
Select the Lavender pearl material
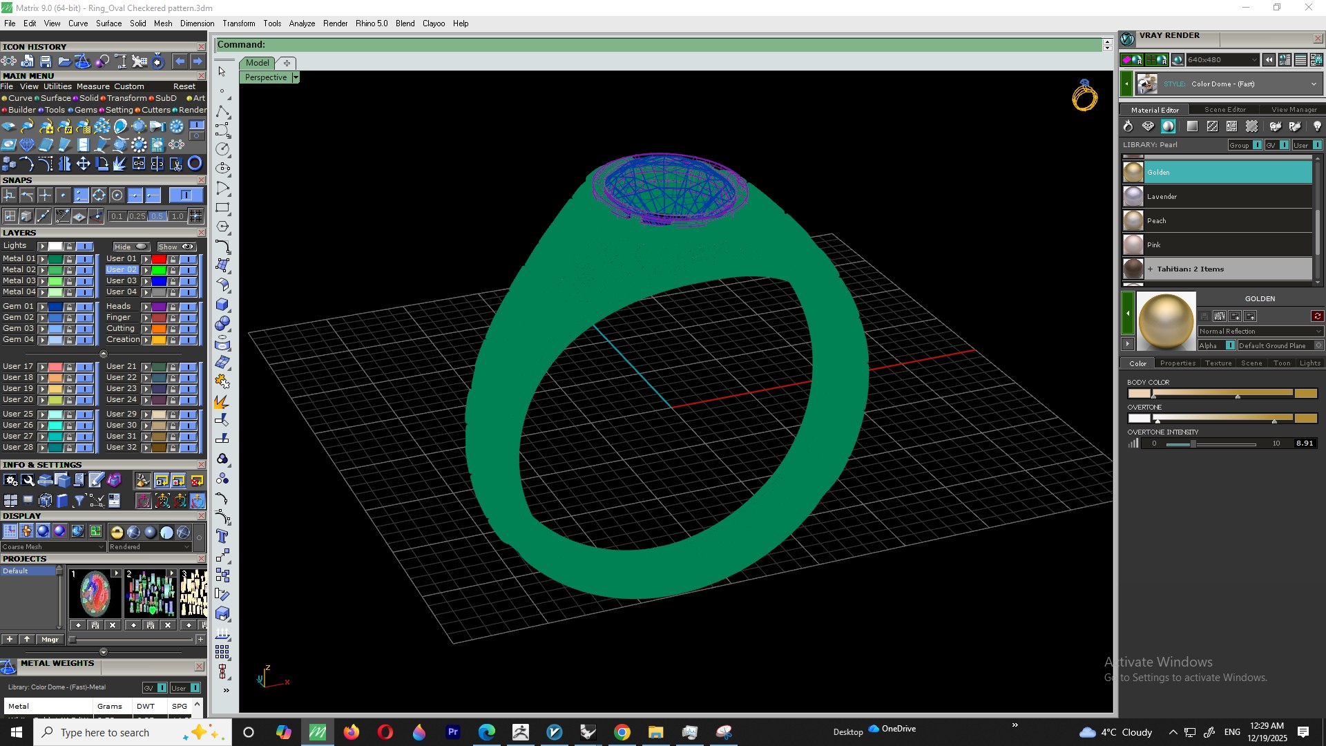coord(1217,197)
